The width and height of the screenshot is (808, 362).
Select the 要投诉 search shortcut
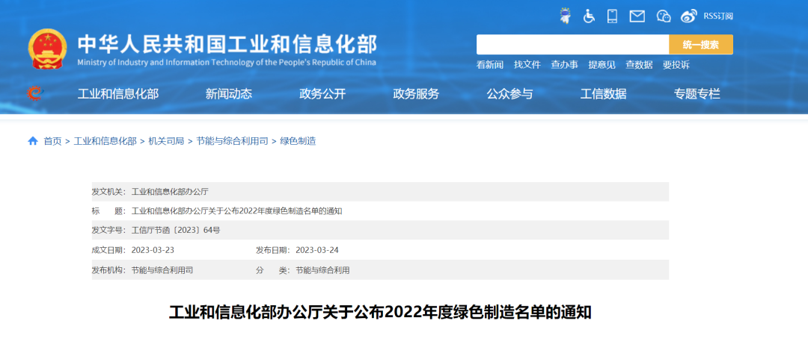pyautogui.click(x=676, y=65)
